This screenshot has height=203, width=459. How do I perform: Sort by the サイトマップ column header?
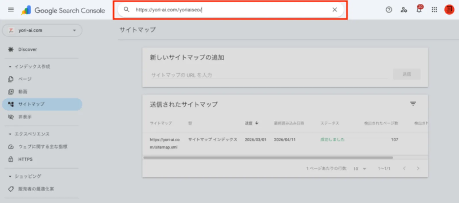161,123
